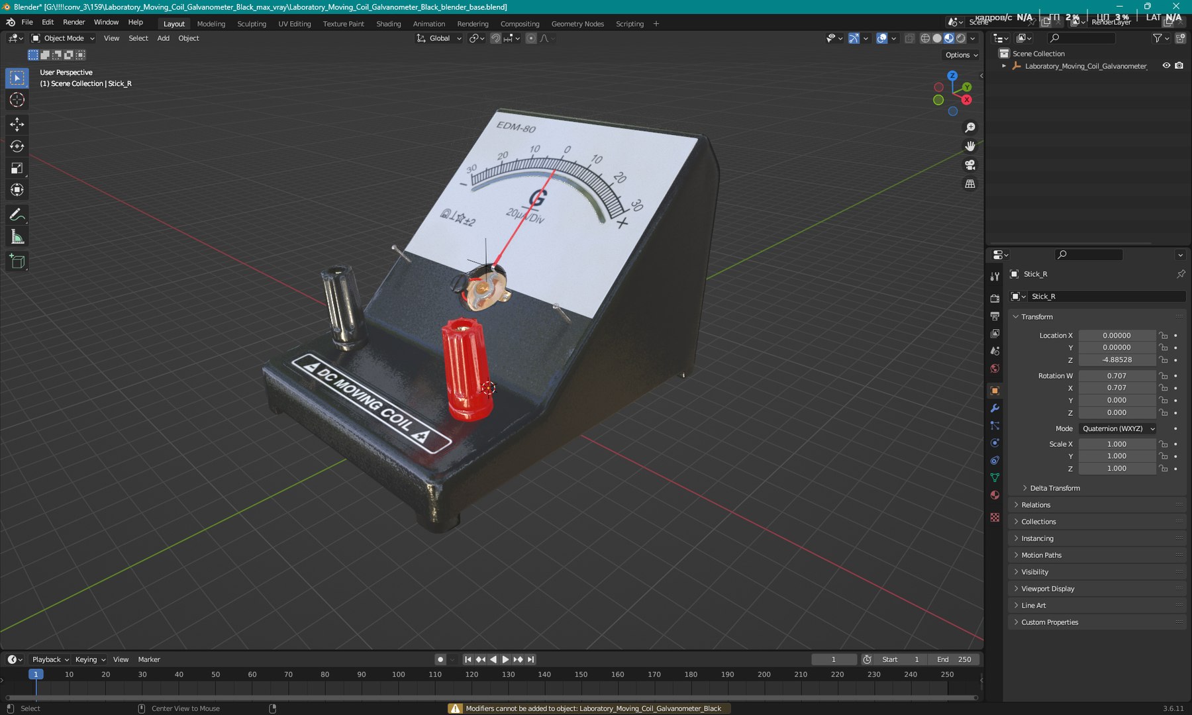Open Physics properties tab icon
This screenshot has width=1192, height=715.
995,443
